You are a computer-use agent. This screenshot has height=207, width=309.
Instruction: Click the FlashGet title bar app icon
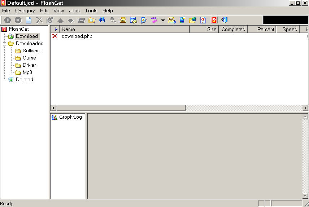point(3,3)
